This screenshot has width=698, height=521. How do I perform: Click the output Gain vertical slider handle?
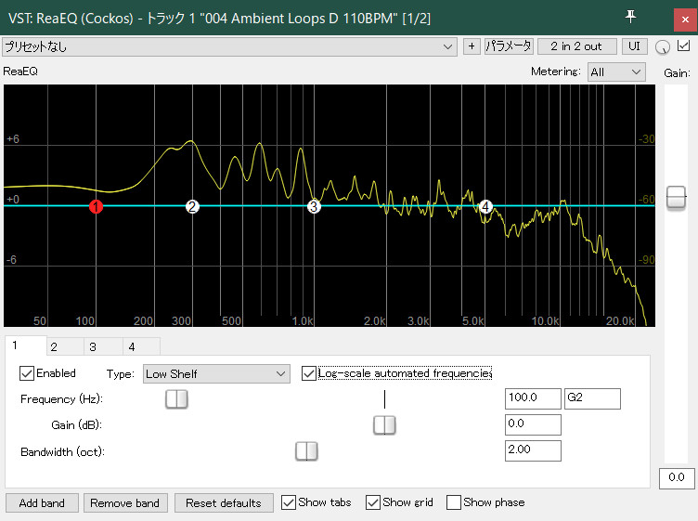coord(677,196)
